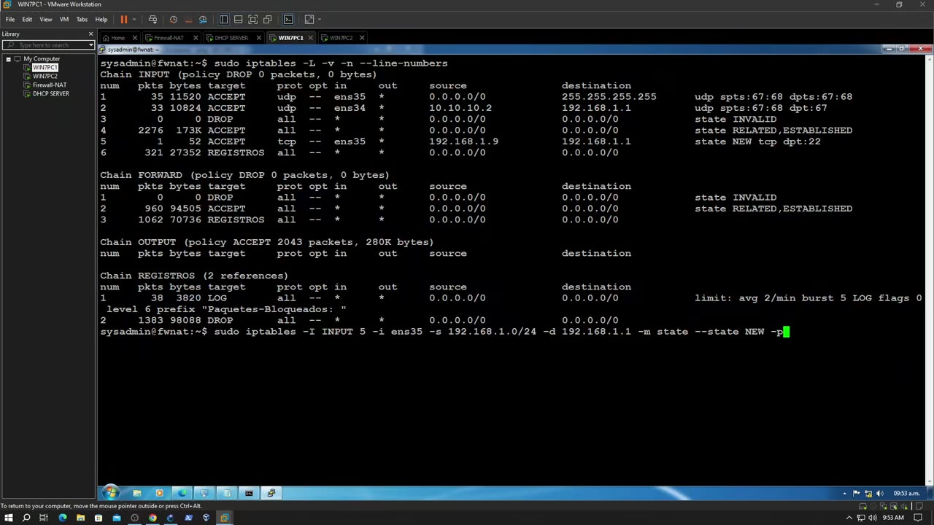Select DHCP SERVER in the library tree
The height and width of the screenshot is (525, 934).
[x=50, y=94]
